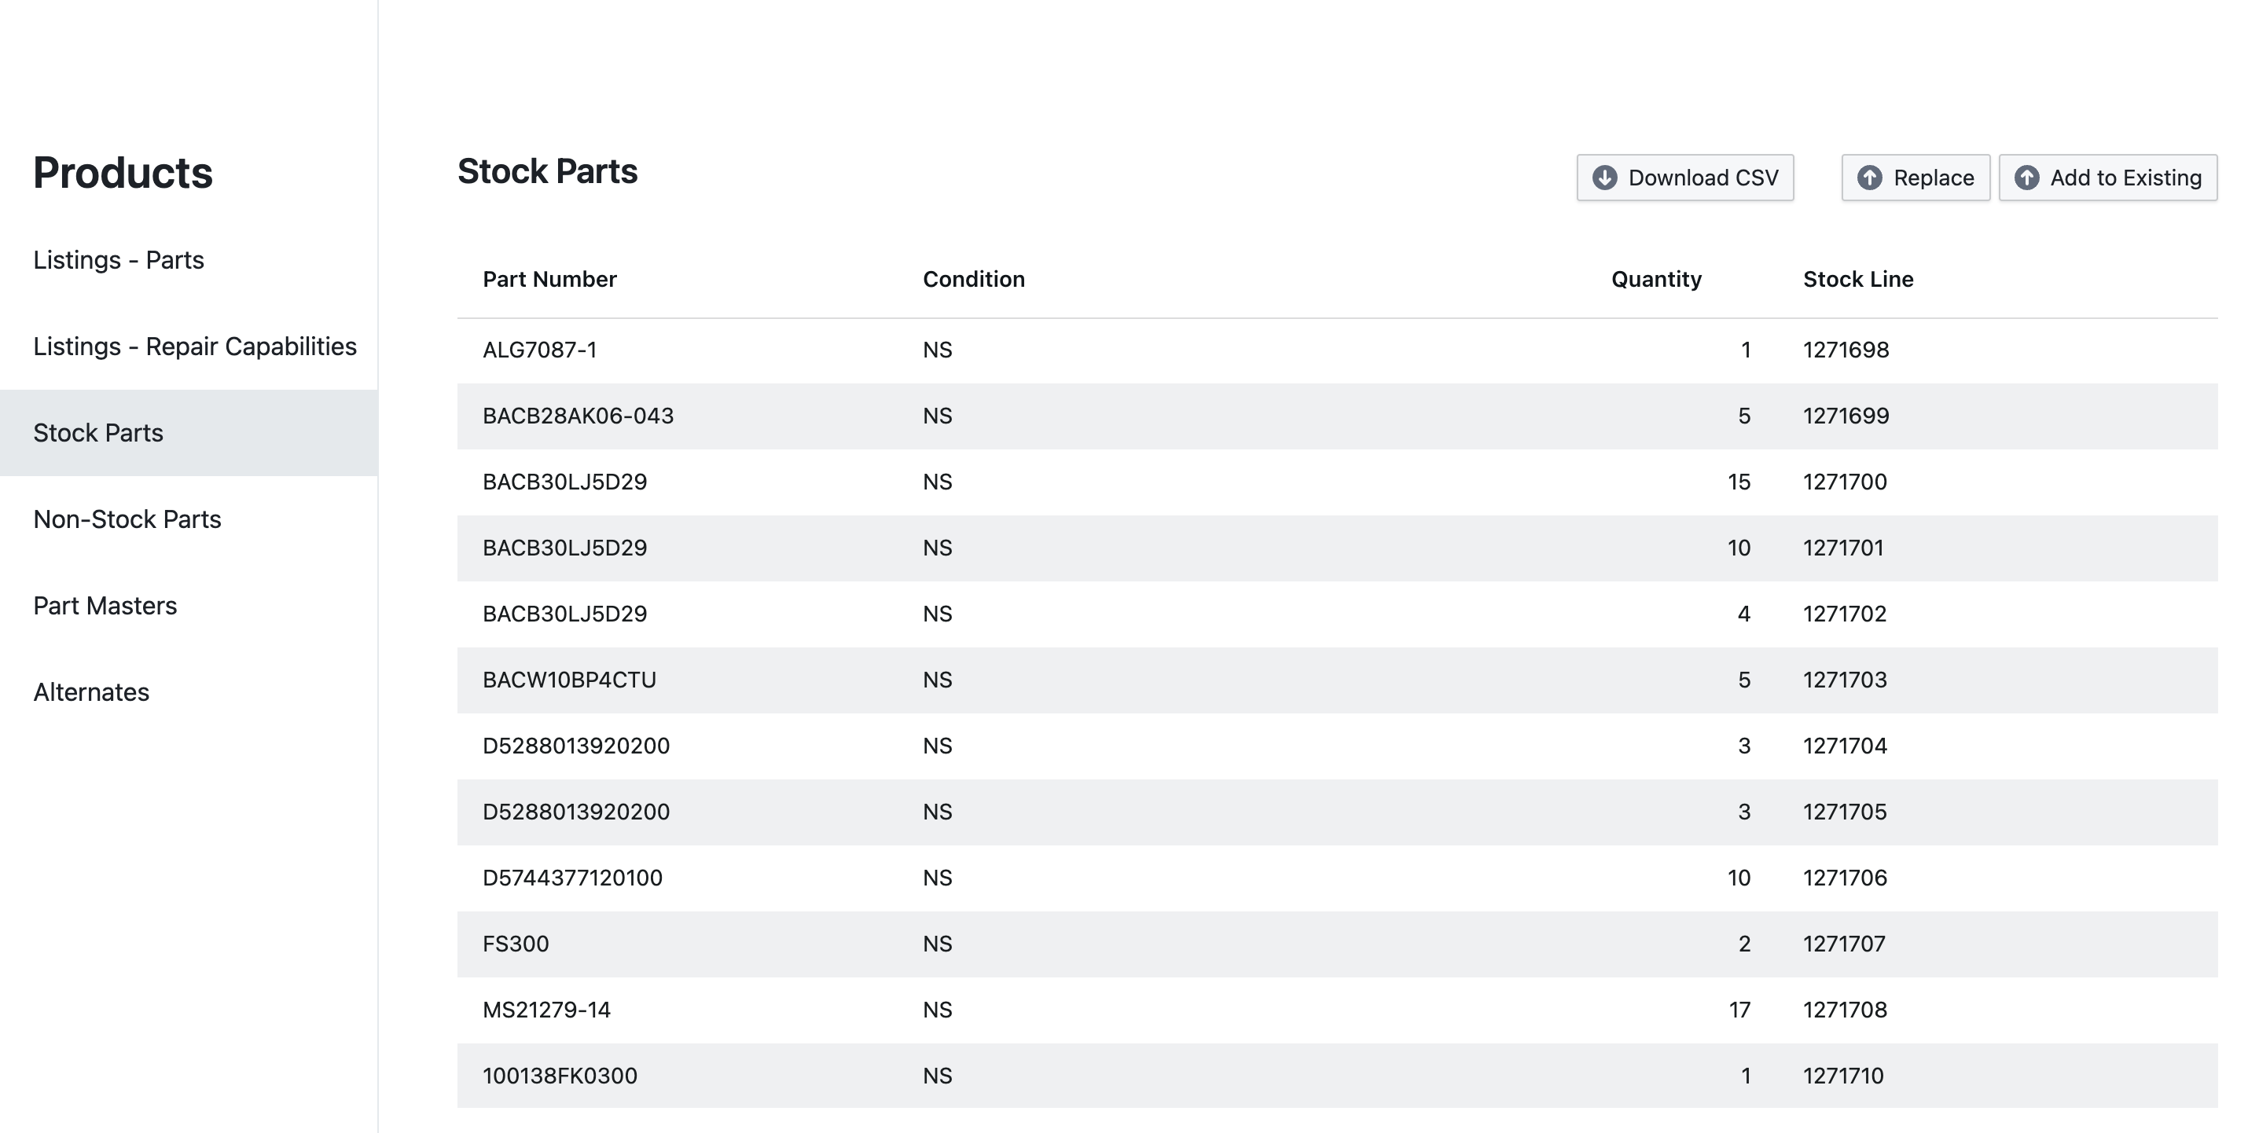Viewport: 2248px width, 1133px height.
Task: Click the Stock Line column header
Action: coord(1858,279)
